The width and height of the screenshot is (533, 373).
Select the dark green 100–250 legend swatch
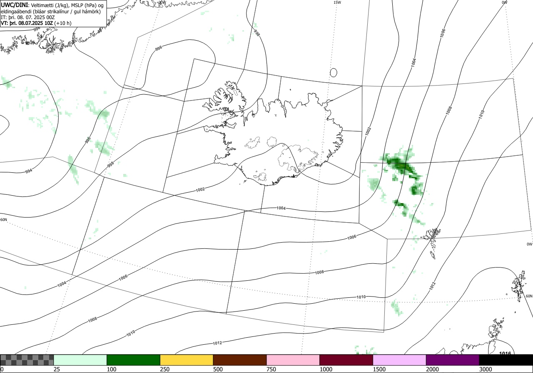coord(134,360)
